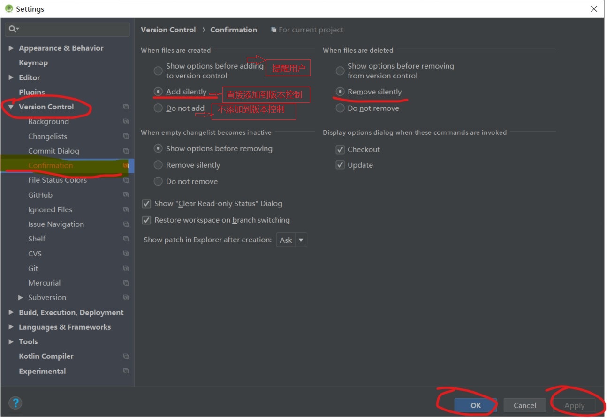Expand the Subversion subsection arrow
The height and width of the screenshot is (418, 607).
click(x=20, y=297)
